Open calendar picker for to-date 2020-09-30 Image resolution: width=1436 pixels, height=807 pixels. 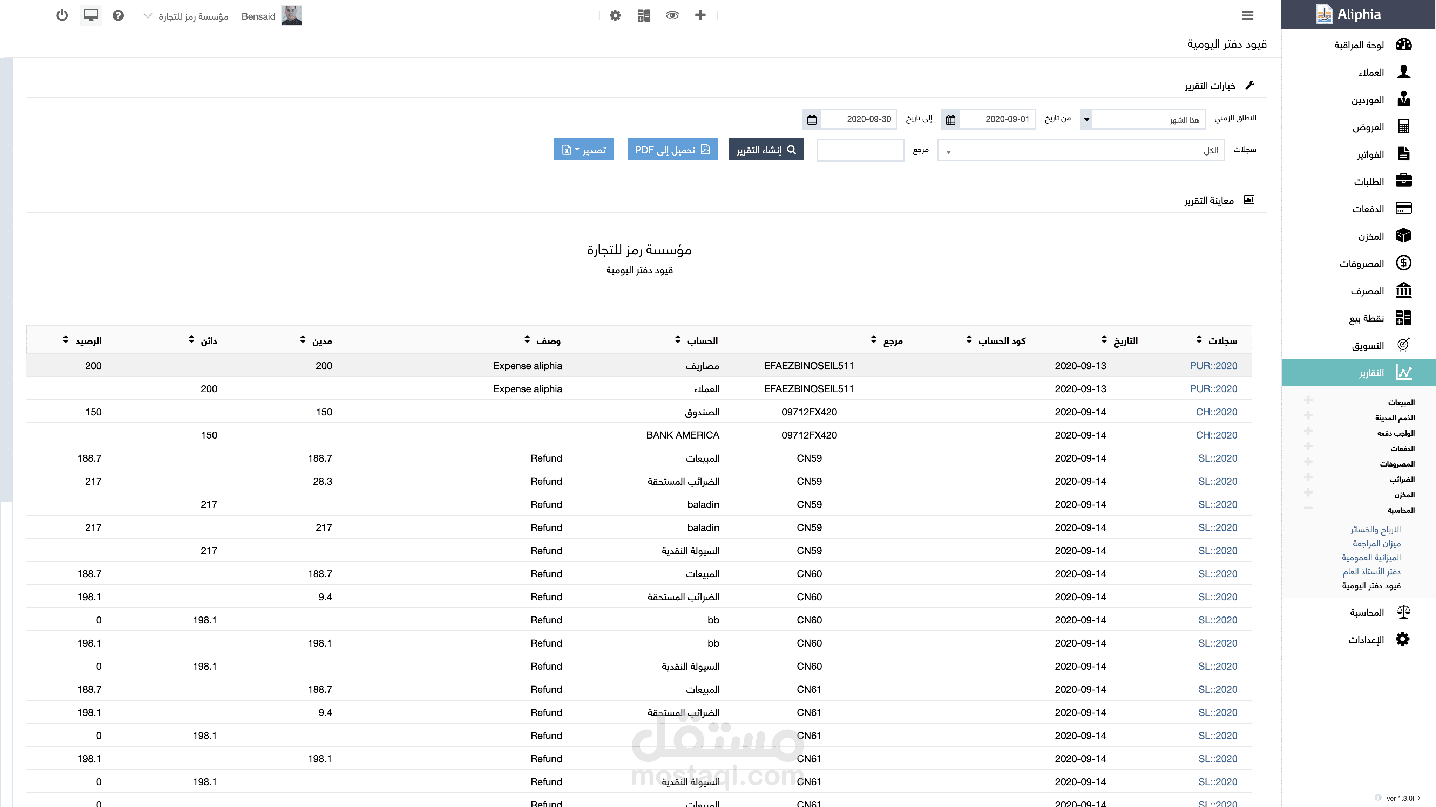point(812,119)
